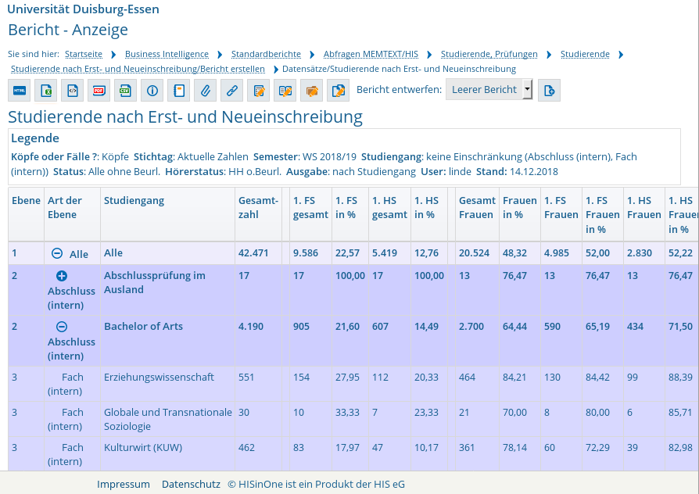Click the Legende heading
This screenshot has height=494, width=699.
[35, 138]
